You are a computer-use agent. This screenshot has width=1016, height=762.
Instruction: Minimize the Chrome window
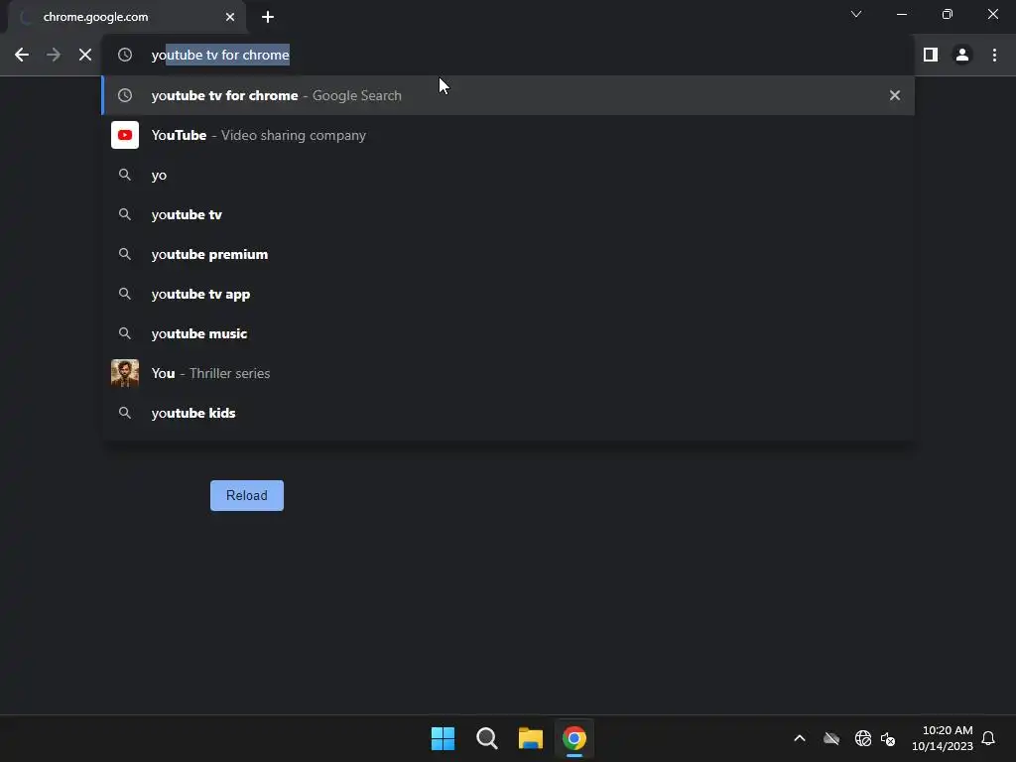click(901, 14)
